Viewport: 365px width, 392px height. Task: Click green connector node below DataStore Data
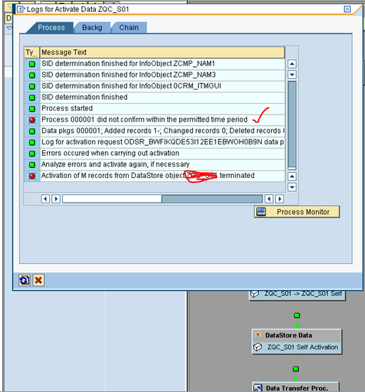pos(296,369)
